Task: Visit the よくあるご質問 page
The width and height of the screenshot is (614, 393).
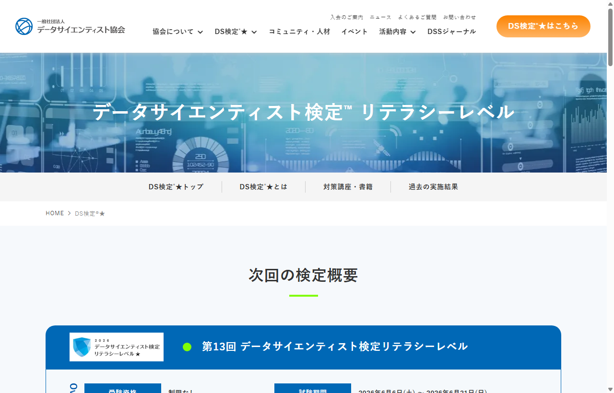Action: point(417,17)
